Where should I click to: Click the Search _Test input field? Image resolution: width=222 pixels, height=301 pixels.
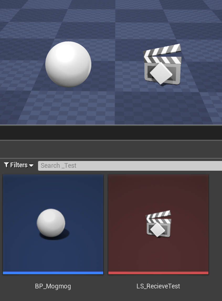130,166
